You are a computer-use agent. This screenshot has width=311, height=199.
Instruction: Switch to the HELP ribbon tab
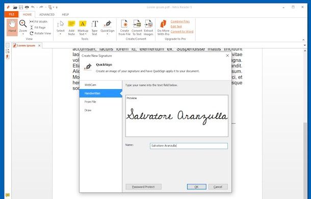click(x=65, y=14)
